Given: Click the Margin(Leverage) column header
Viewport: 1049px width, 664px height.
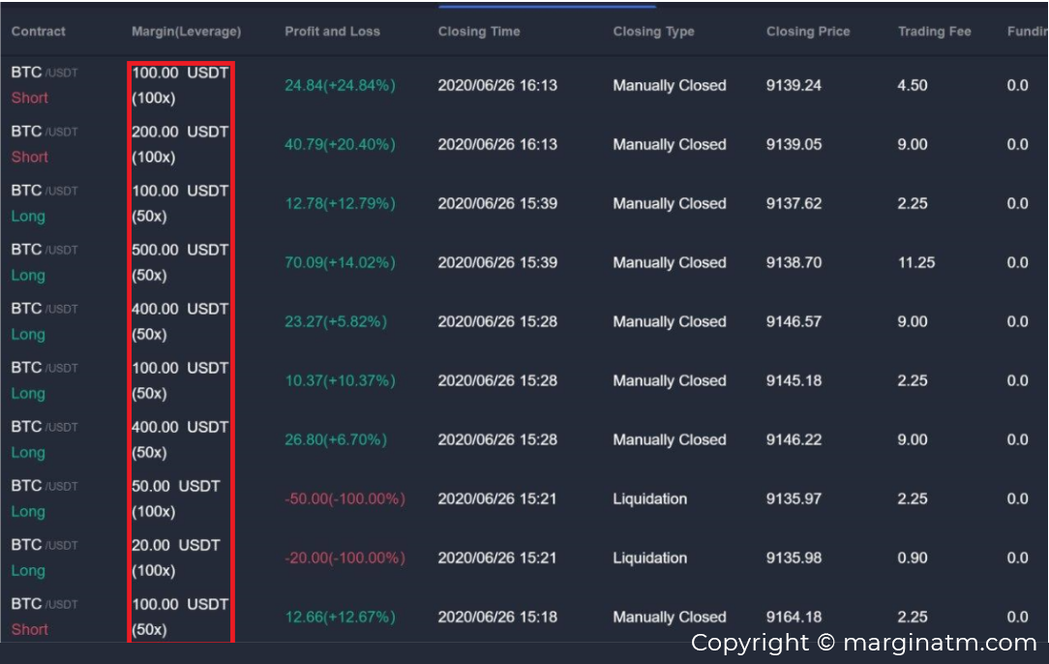Looking at the screenshot, I should [x=186, y=32].
